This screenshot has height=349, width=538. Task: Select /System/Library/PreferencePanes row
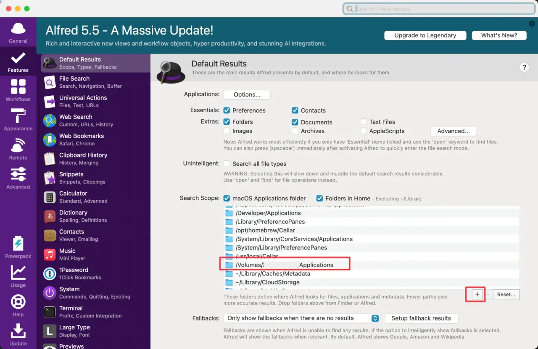pyautogui.click(x=371, y=248)
